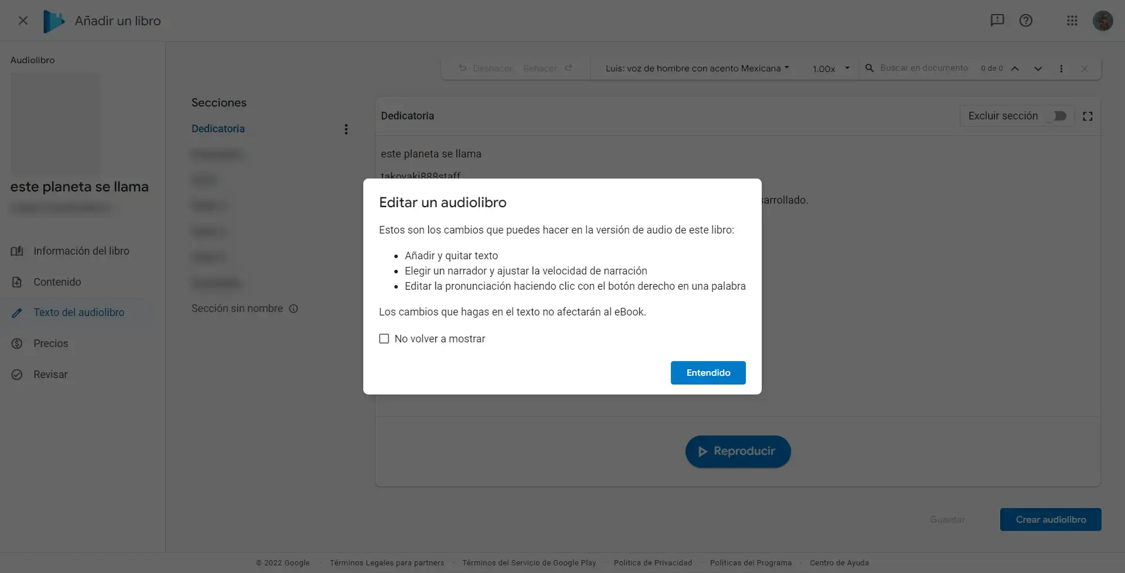The width and height of the screenshot is (1125, 573).
Task: Open toolbar more options icon
Action: pos(1061,68)
